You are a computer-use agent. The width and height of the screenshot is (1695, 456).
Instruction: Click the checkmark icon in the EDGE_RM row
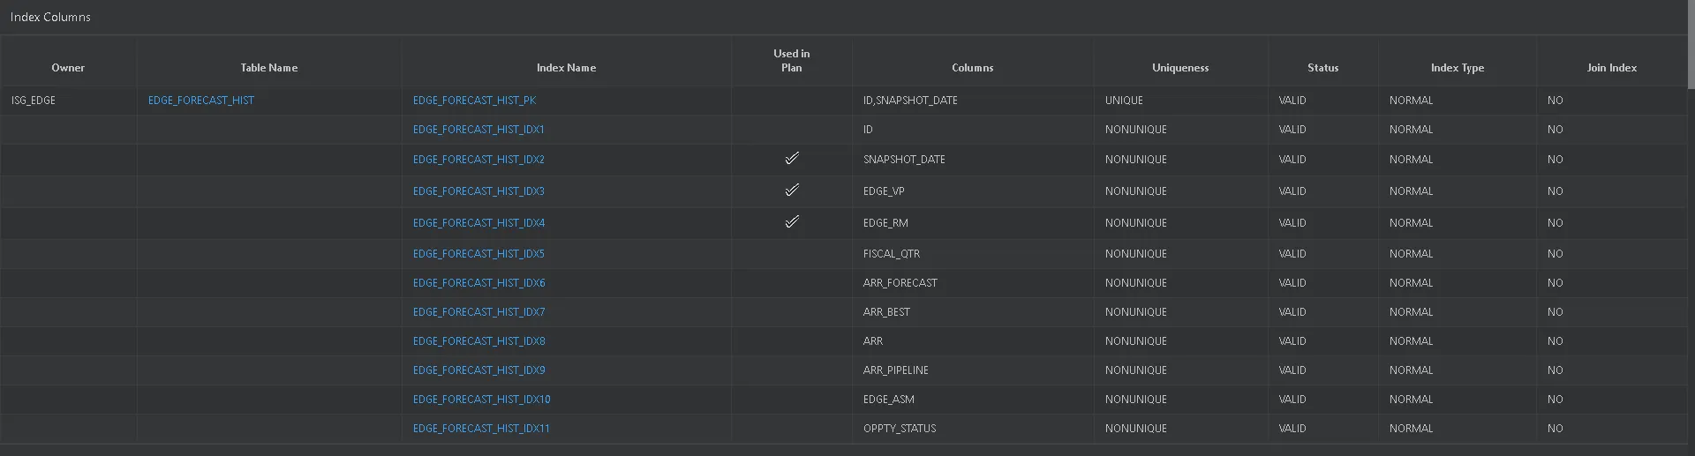point(792,222)
